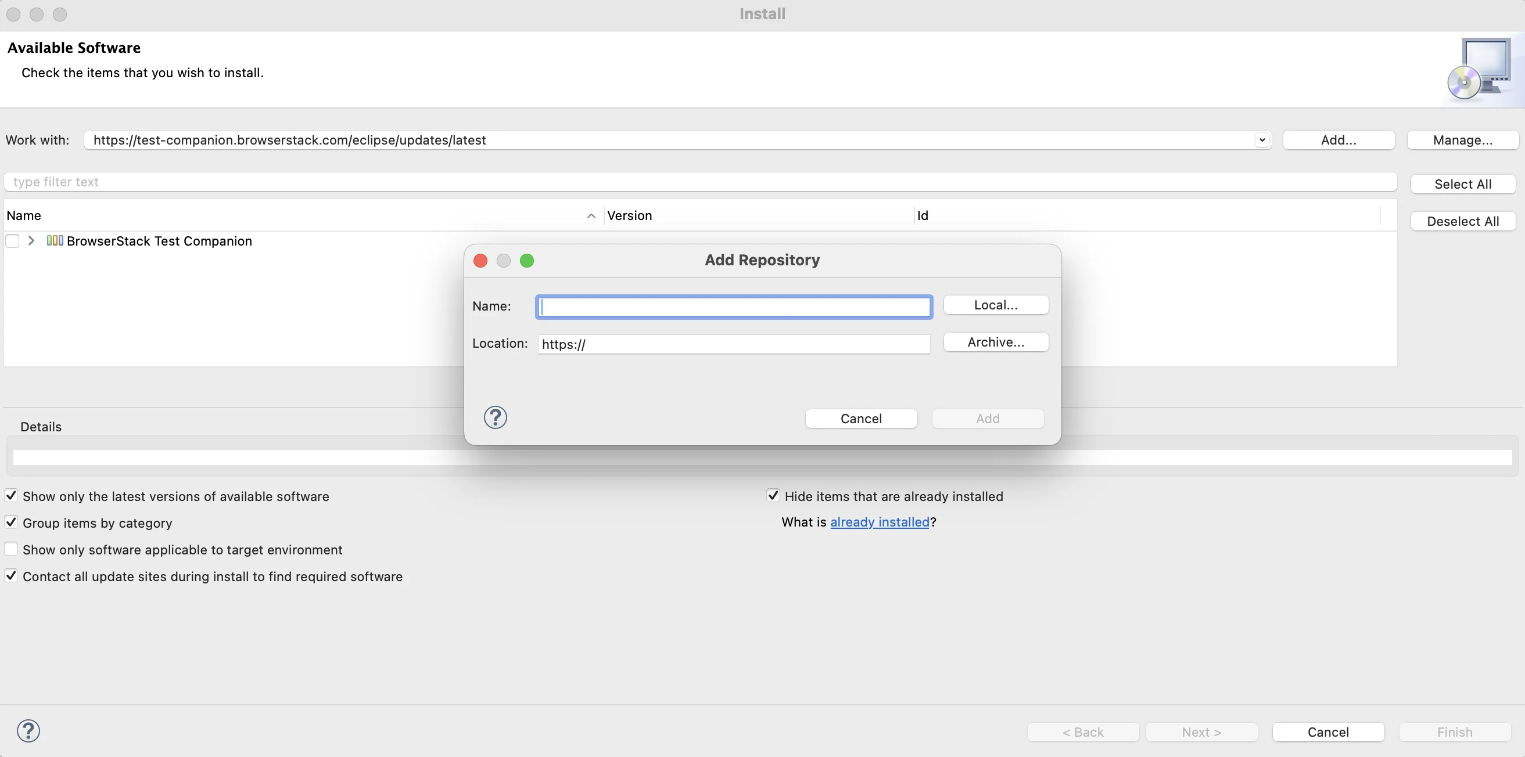Open the Work with dropdown arrow

[x=1262, y=140]
